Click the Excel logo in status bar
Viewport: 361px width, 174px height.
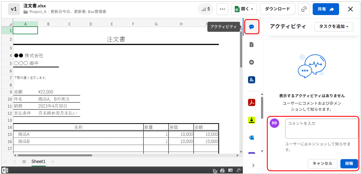click(x=5, y=170)
